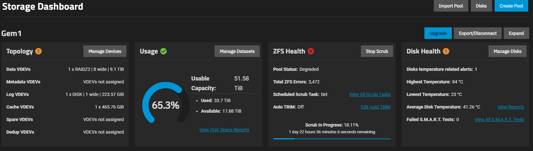Click Cache VDEVs value "1 x 465.76 GiB"

coord(109,107)
